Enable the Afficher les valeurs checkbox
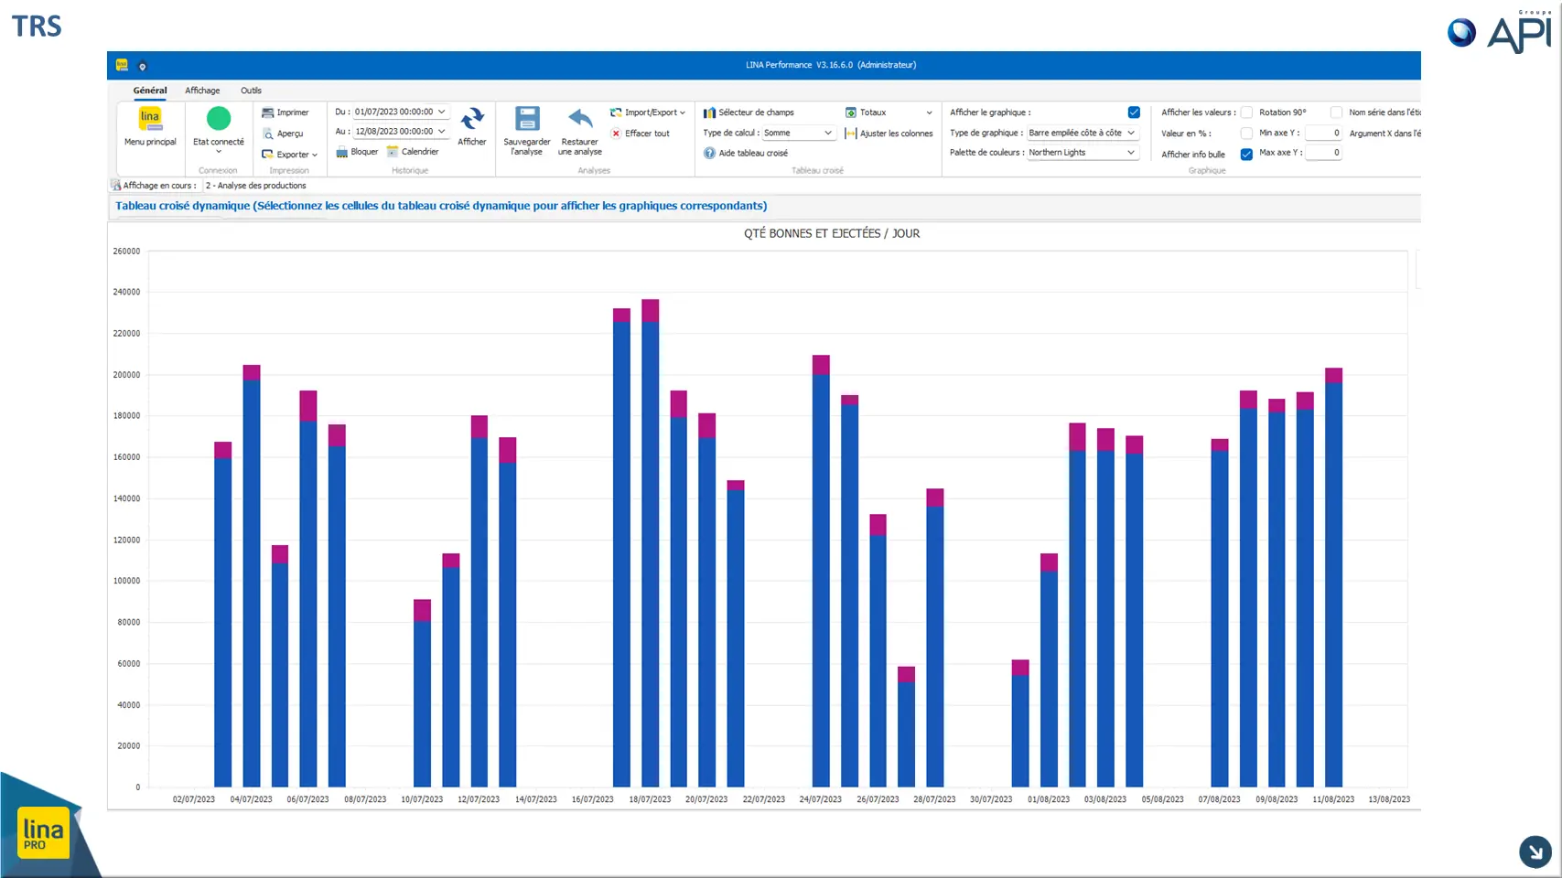 [x=1246, y=112]
